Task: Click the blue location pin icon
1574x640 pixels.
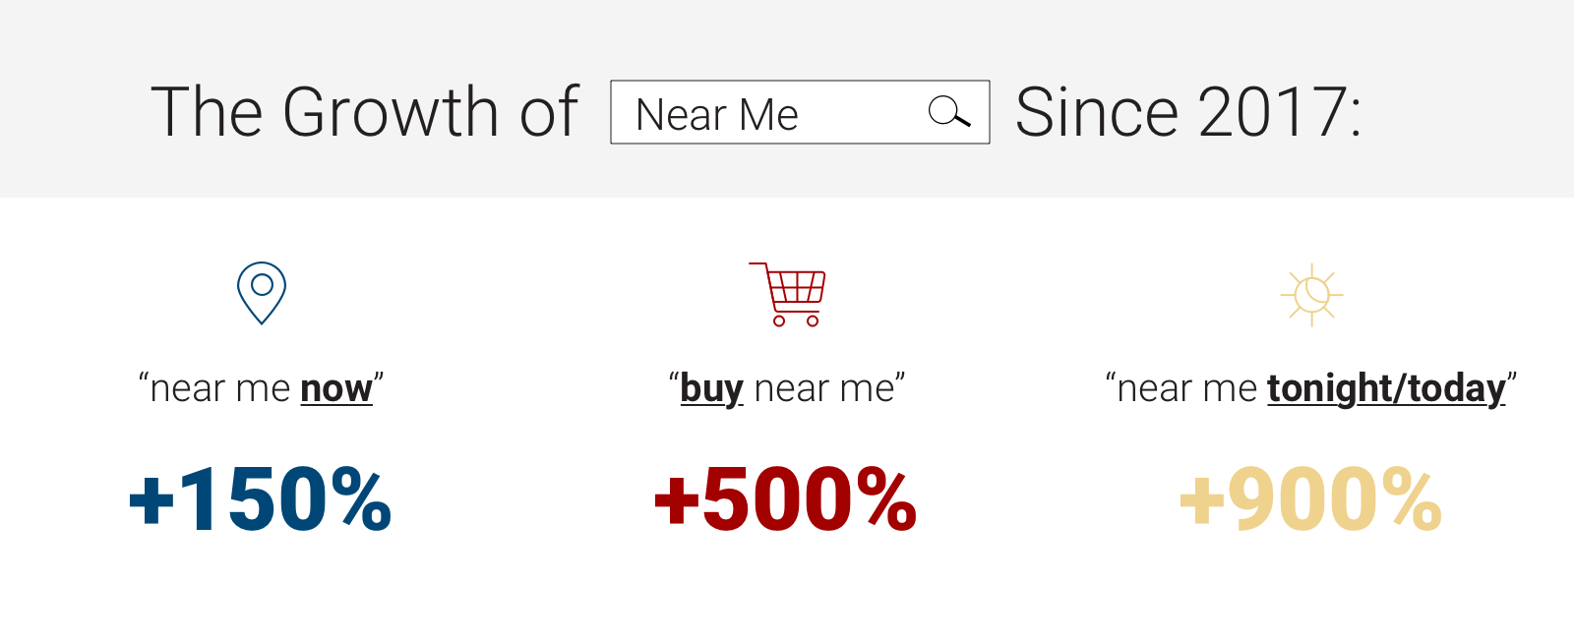Action: pyautogui.click(x=262, y=293)
